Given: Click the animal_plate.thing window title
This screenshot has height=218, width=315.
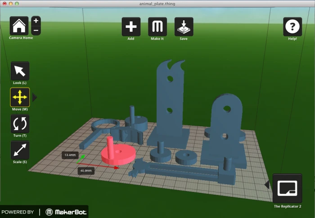Looking at the screenshot, I should (x=157, y=4).
